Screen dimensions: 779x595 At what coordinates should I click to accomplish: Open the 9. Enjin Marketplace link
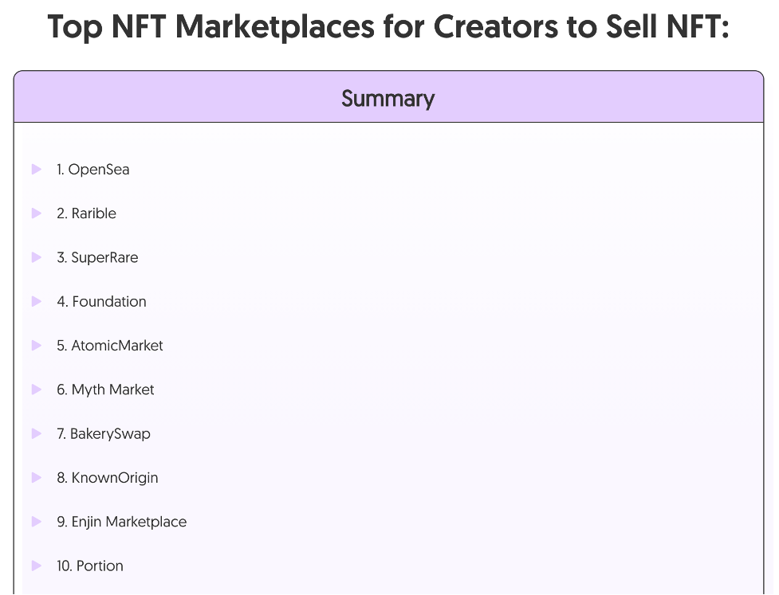click(122, 522)
